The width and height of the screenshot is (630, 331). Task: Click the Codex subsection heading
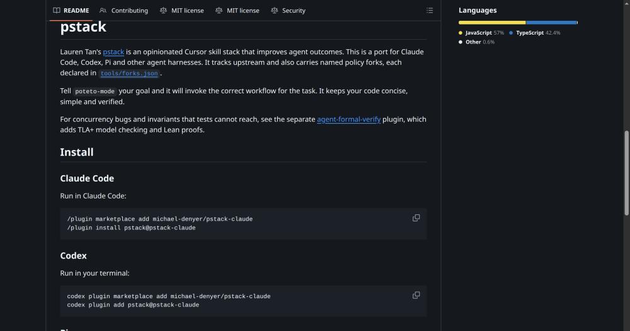tap(73, 256)
